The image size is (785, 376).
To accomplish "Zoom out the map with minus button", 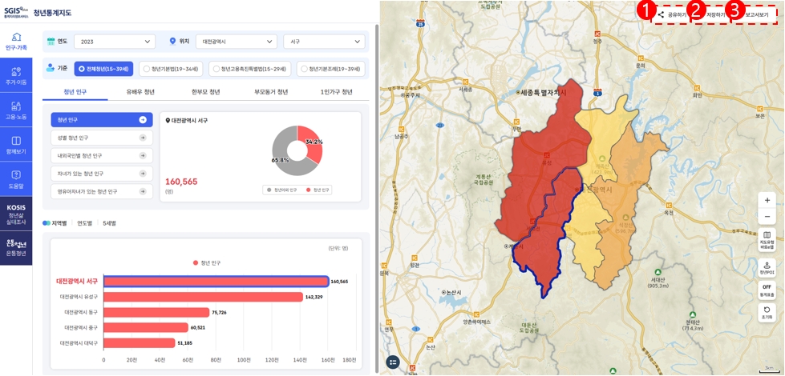I will 767,217.
